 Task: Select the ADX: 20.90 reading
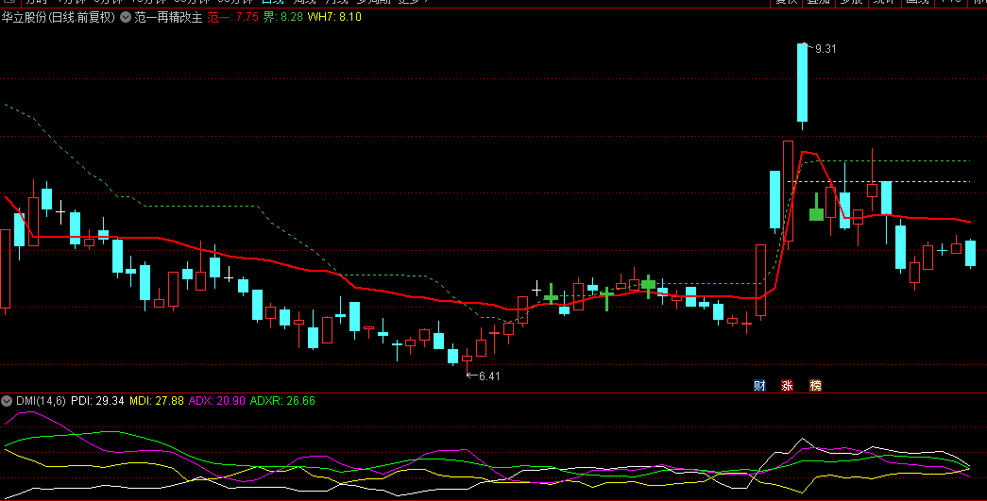(x=217, y=401)
